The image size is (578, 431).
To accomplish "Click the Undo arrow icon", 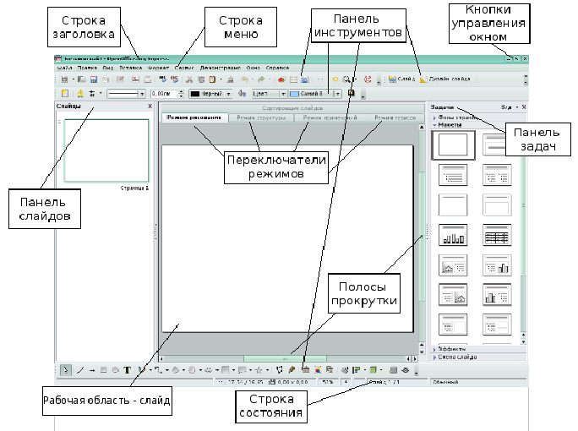I will [244, 79].
